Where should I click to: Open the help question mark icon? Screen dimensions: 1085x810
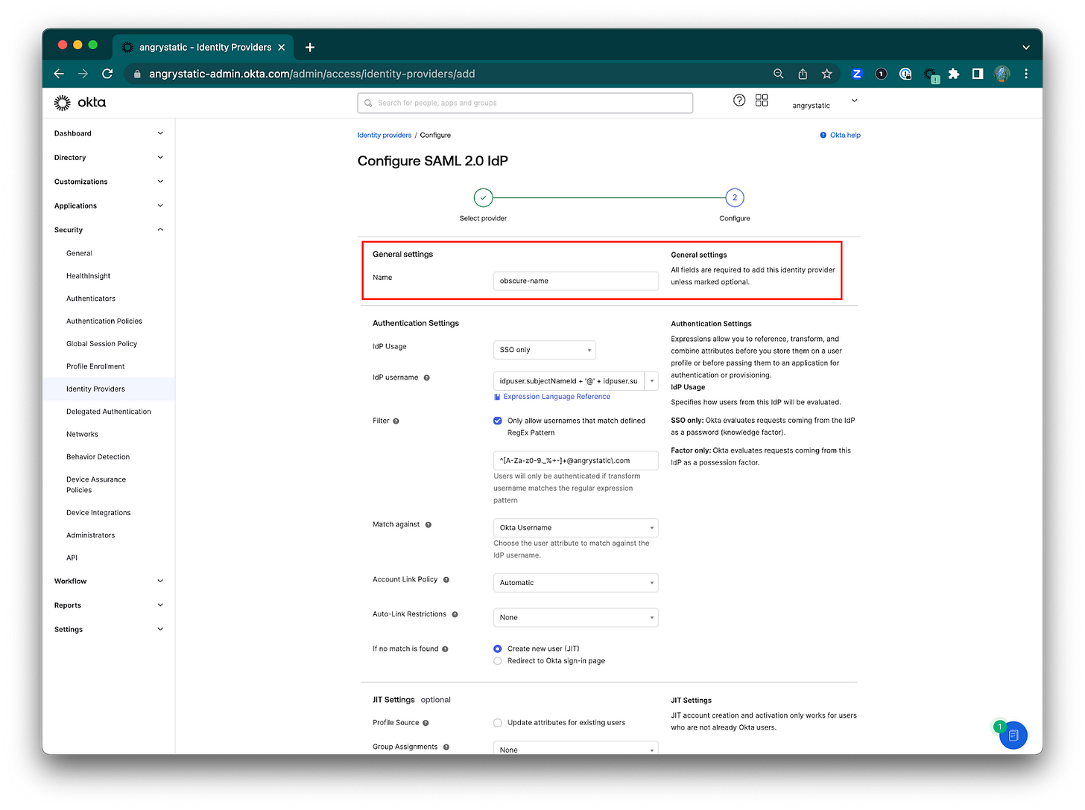tap(738, 100)
